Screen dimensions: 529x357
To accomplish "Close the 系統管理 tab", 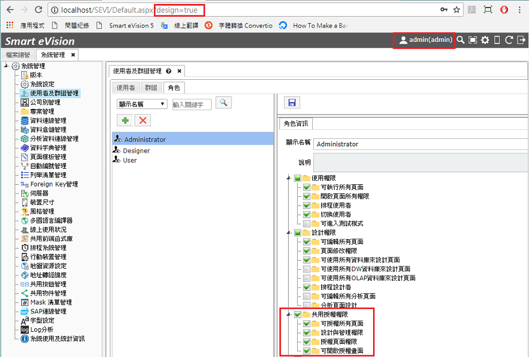I will coord(73,55).
